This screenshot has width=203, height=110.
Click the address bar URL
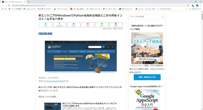pos(30,6)
